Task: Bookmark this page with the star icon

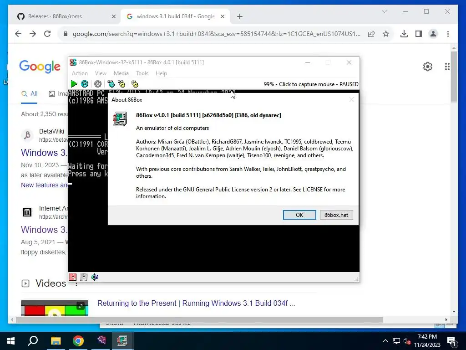Action: pos(386,34)
